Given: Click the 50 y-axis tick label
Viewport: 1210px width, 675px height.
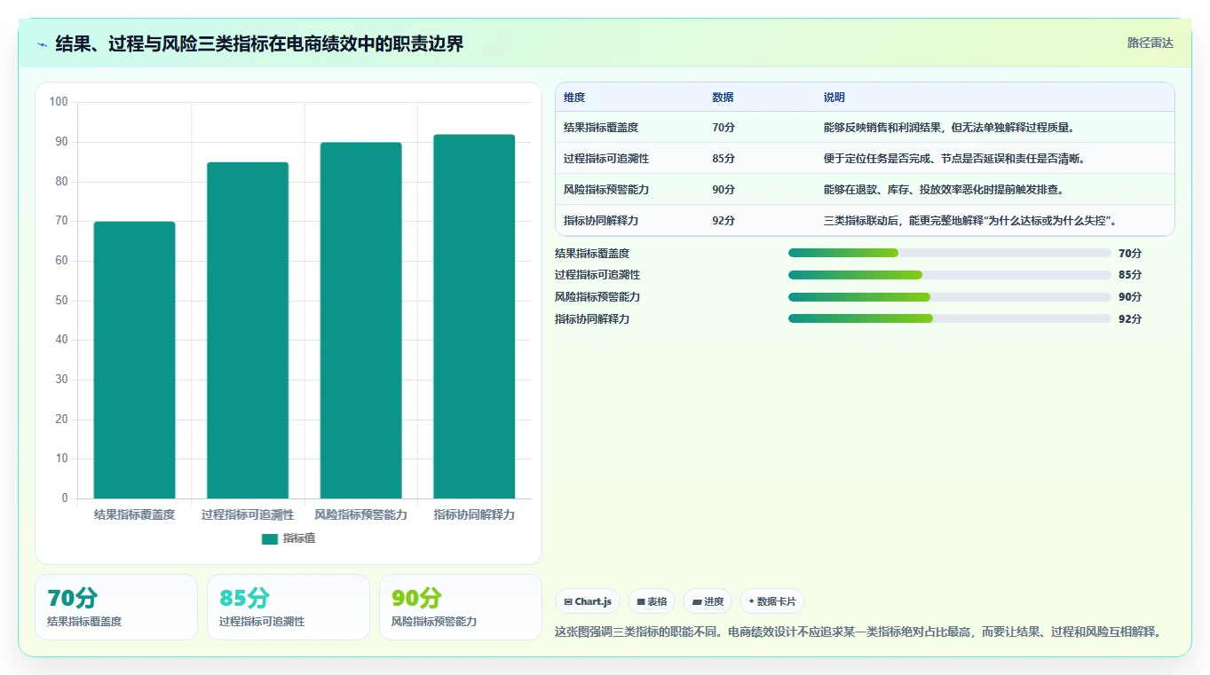Looking at the screenshot, I should point(61,301).
